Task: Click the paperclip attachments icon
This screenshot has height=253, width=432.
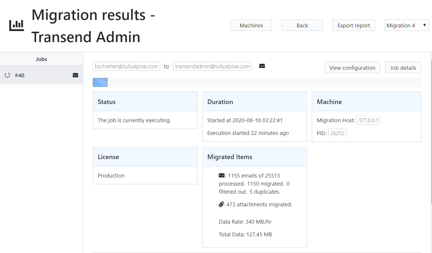Action: tap(221, 204)
